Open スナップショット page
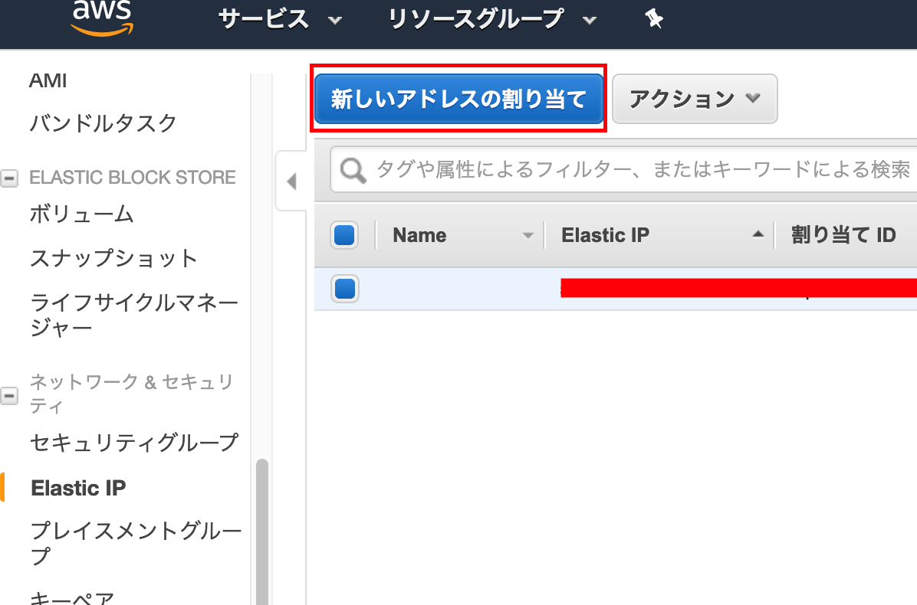The image size is (917, 605). 114,258
